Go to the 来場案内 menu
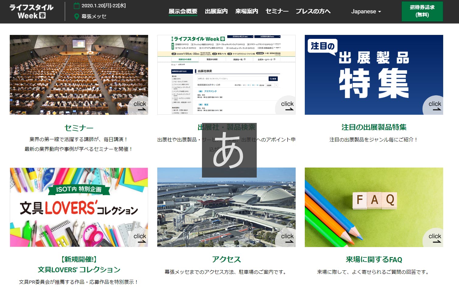459x302 pixels. pyautogui.click(x=246, y=12)
